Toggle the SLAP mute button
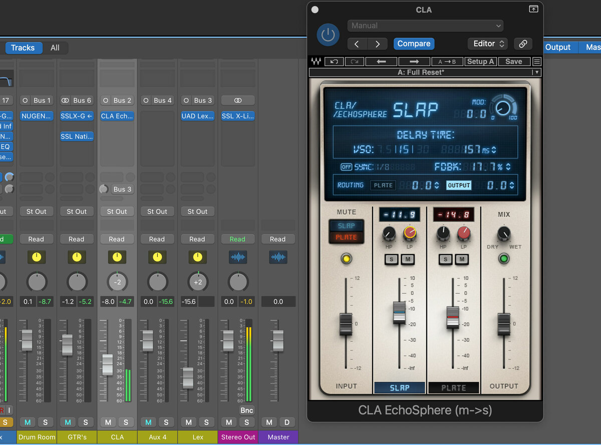601x445 pixels. [x=346, y=226]
